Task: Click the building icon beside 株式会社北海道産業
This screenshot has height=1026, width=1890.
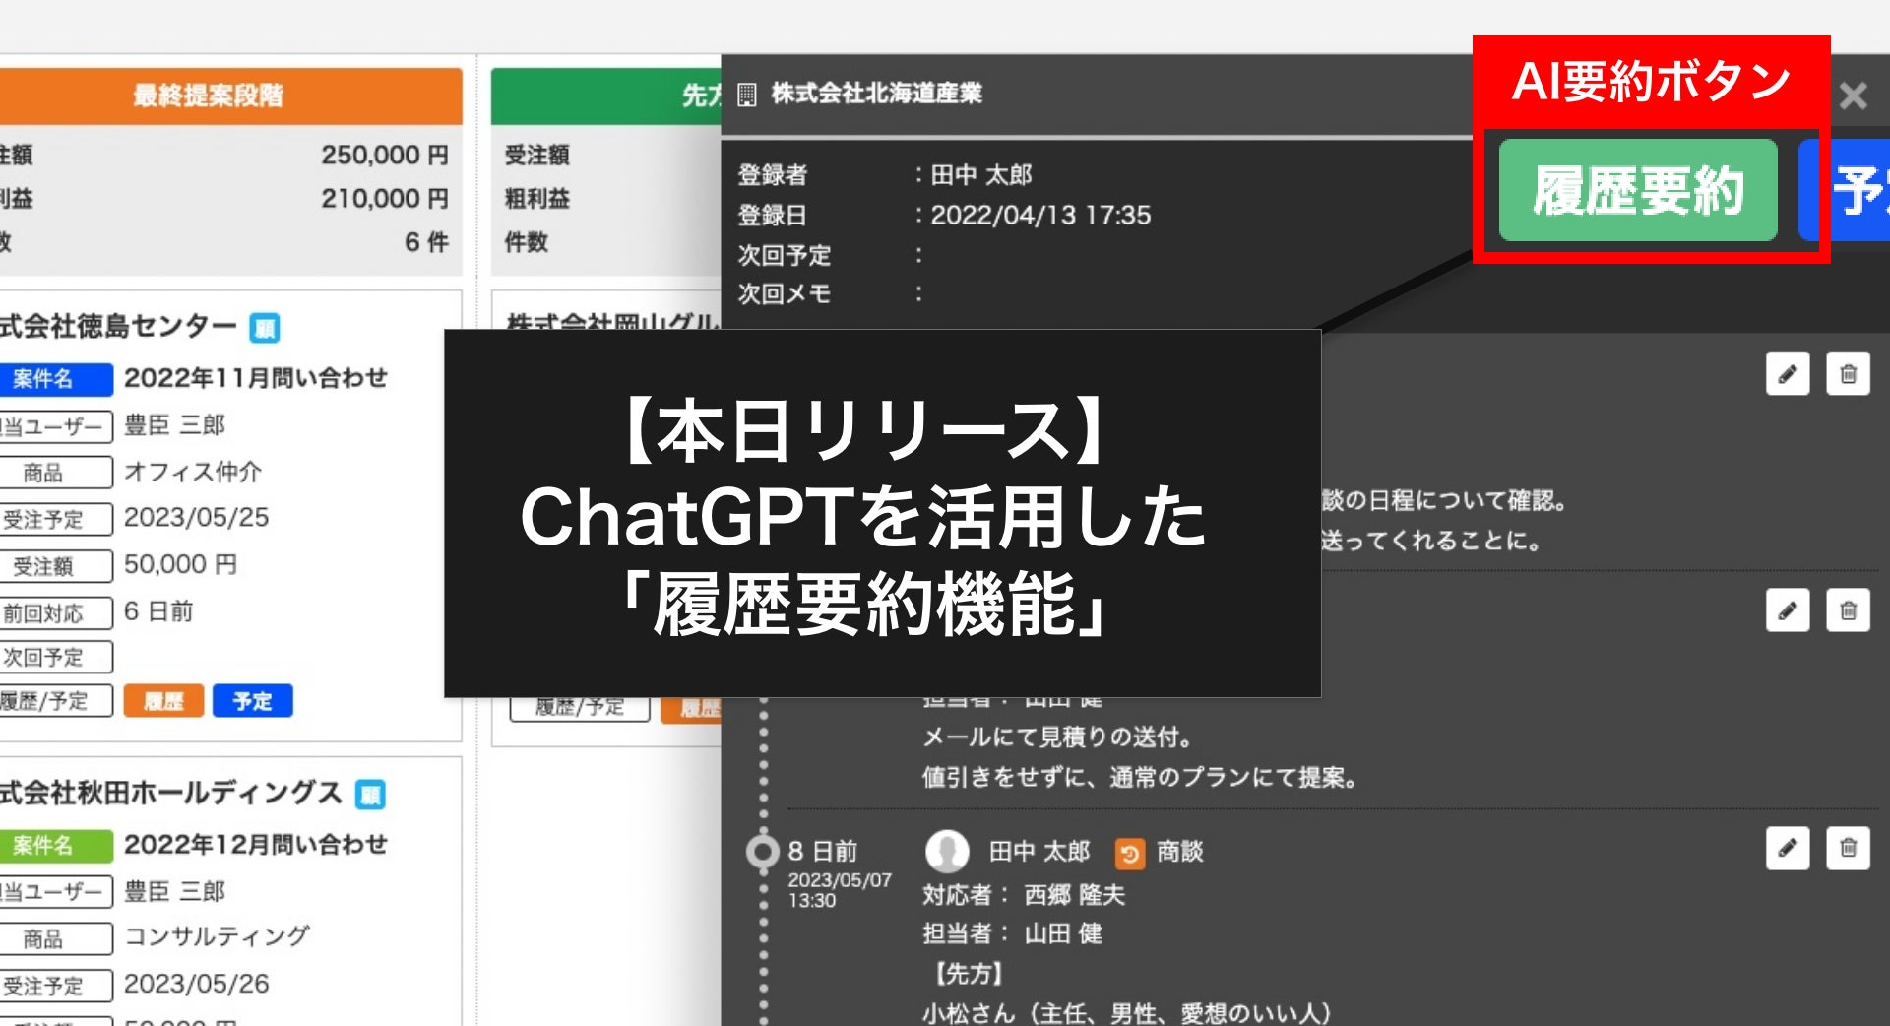Action: [747, 95]
